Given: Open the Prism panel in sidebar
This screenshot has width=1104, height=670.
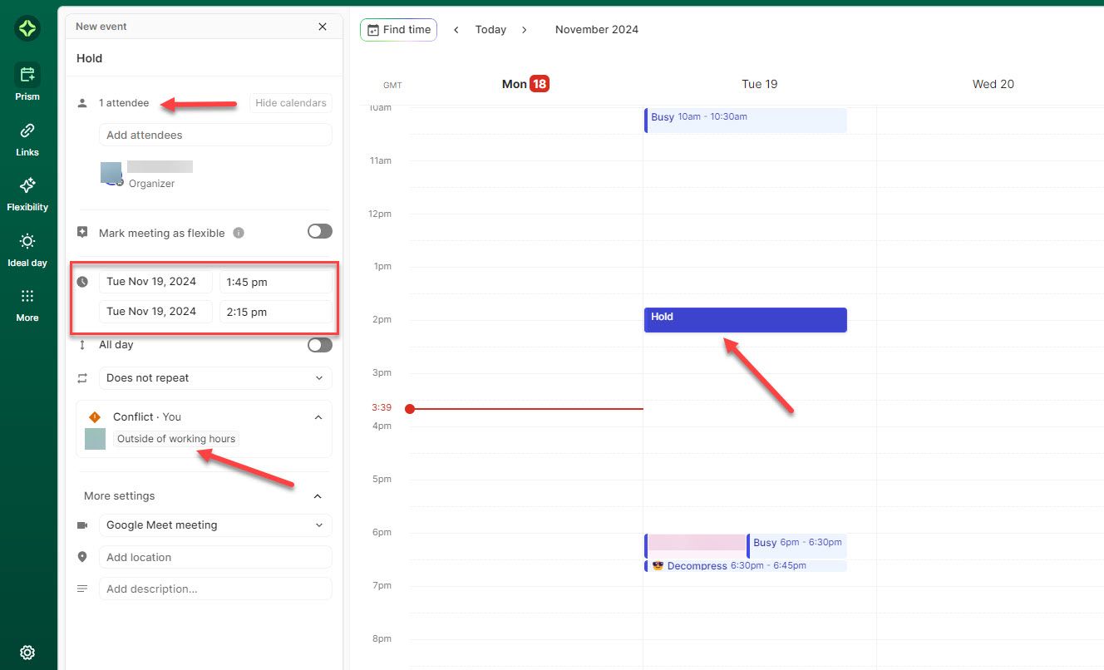Looking at the screenshot, I should pos(27,81).
